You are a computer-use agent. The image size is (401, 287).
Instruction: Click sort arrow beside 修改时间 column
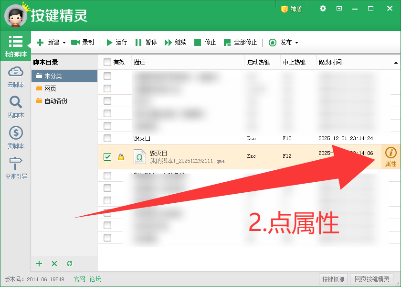(x=396, y=62)
